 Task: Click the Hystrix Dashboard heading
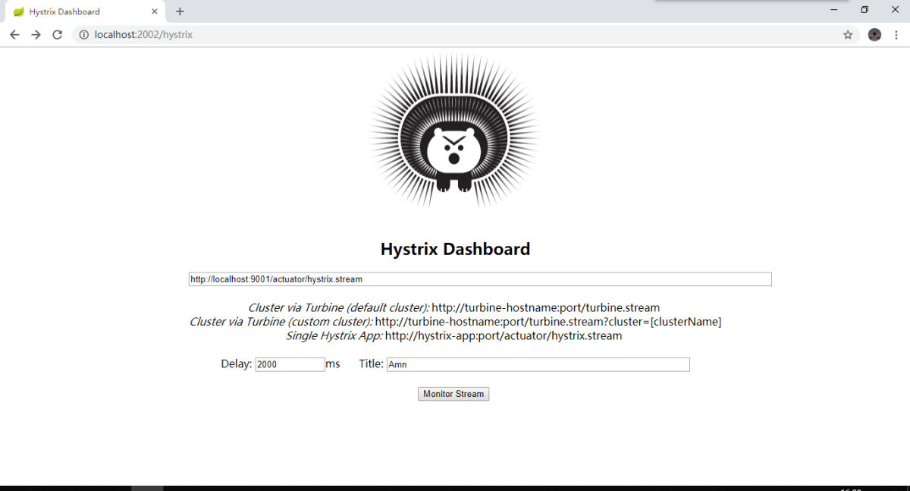[455, 249]
